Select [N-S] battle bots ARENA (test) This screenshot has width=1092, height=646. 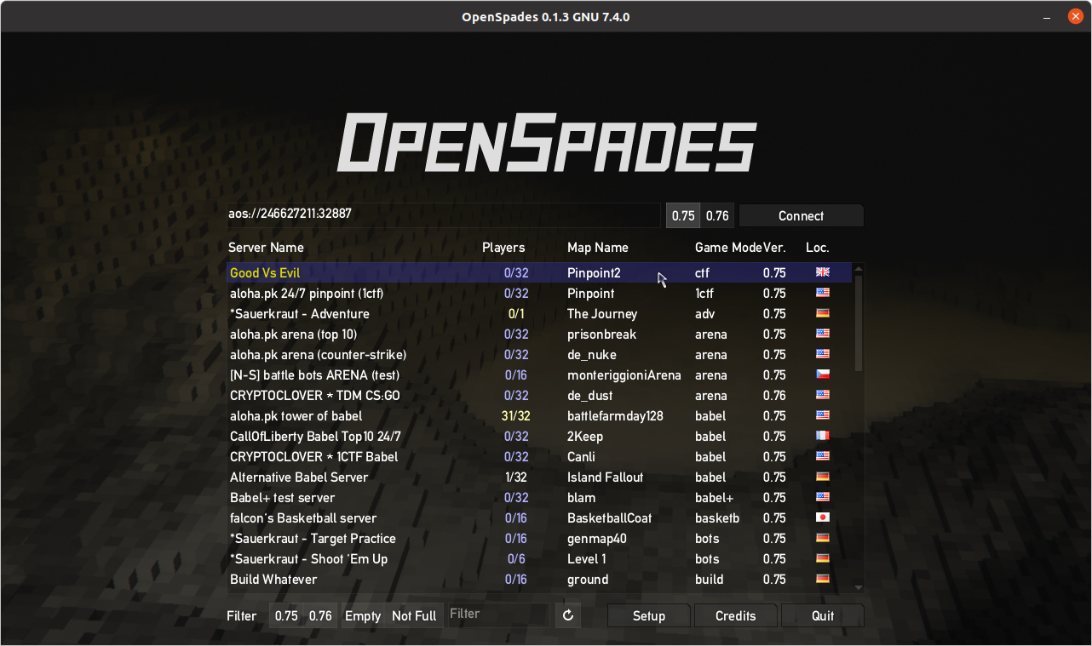click(x=539, y=374)
